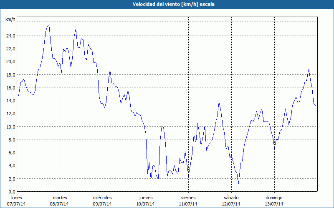Select the 'lunes' day label
This screenshot has width=334, height=208.
pos(17,198)
